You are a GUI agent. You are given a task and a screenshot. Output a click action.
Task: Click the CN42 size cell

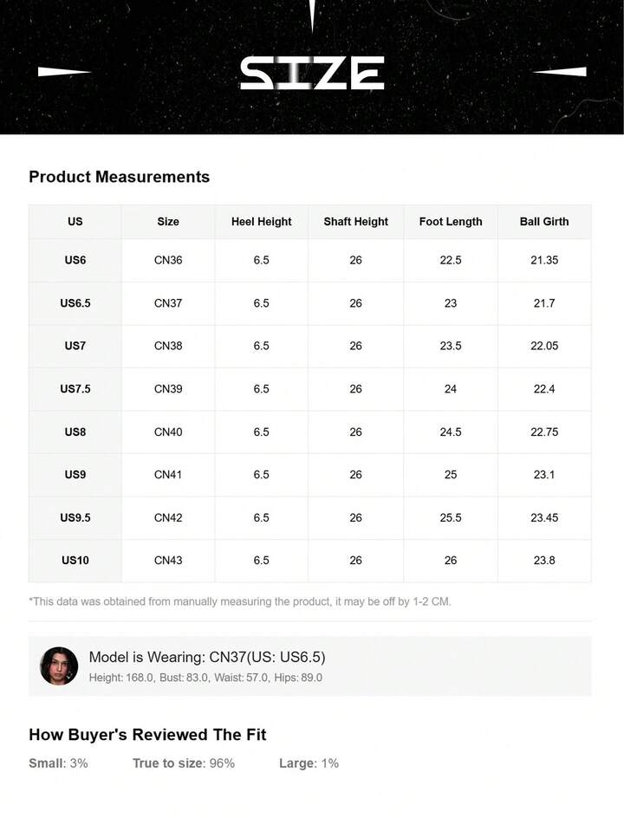[168, 518]
